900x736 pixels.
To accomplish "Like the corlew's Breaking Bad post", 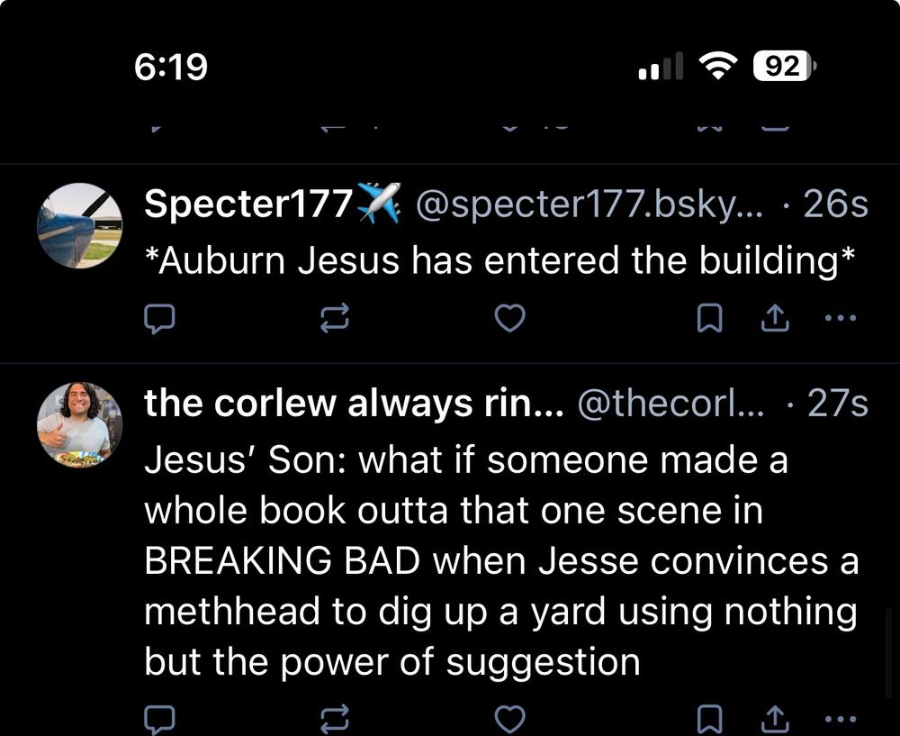I will pyautogui.click(x=509, y=719).
